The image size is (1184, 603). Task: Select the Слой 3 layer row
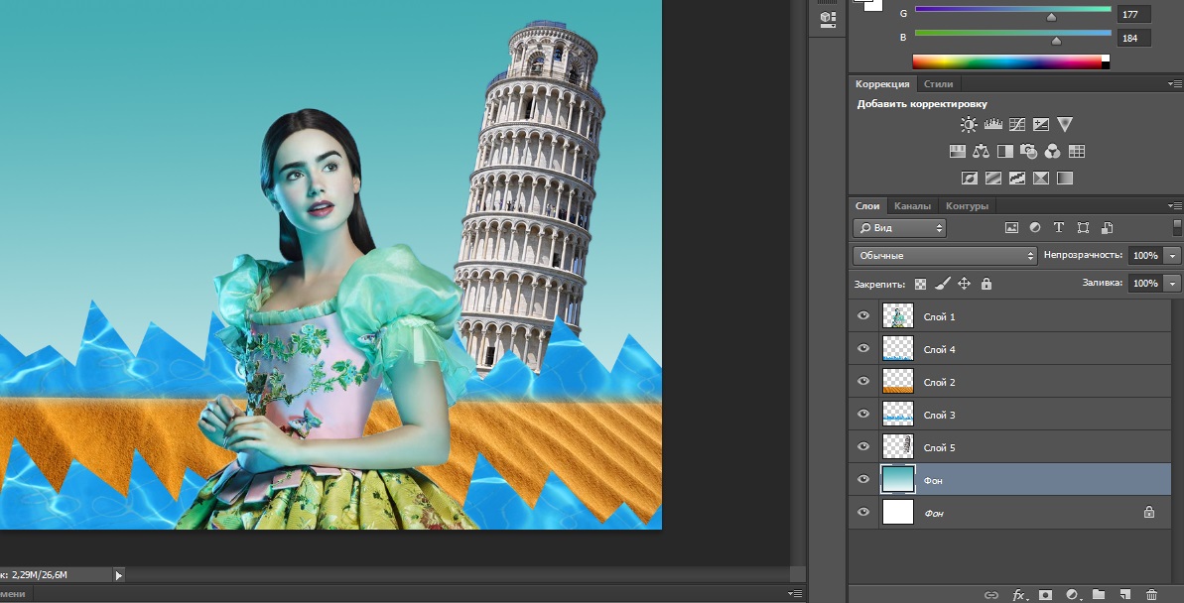(1009, 415)
